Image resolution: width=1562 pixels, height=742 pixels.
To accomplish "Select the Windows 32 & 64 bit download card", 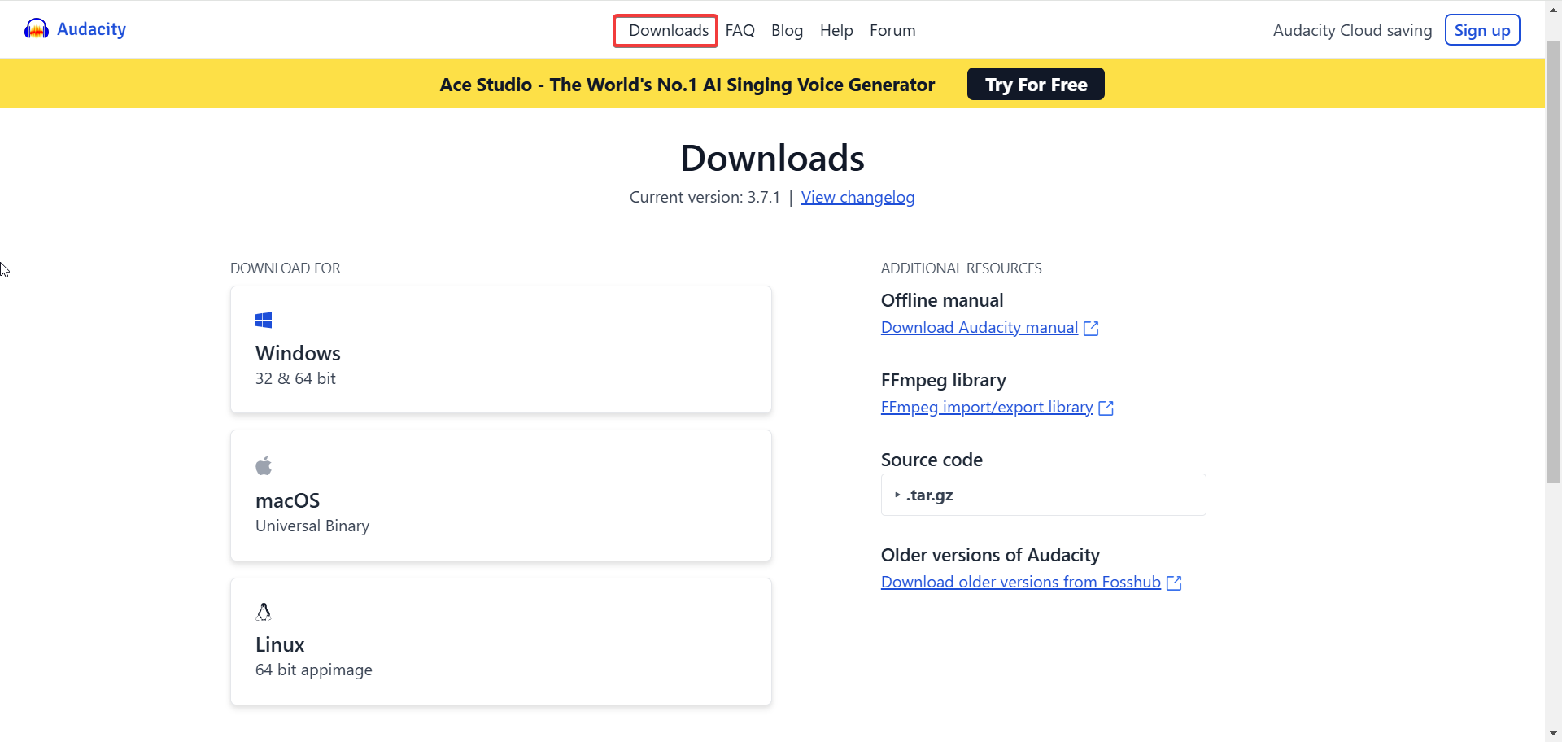I will 501,349.
